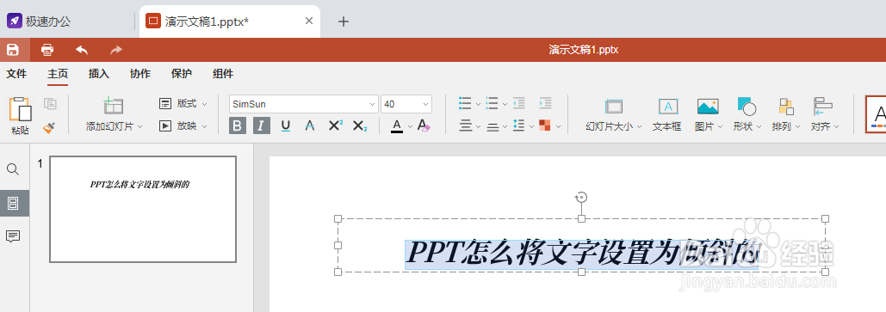This screenshot has height=312, width=886.
Task: Toggle subscript formatting
Action: (360, 125)
